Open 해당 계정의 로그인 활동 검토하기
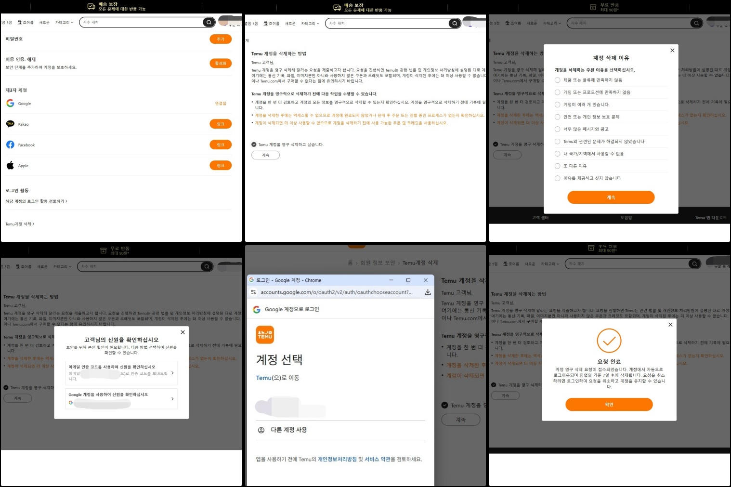Viewport: 731px width, 487px height. click(36, 201)
